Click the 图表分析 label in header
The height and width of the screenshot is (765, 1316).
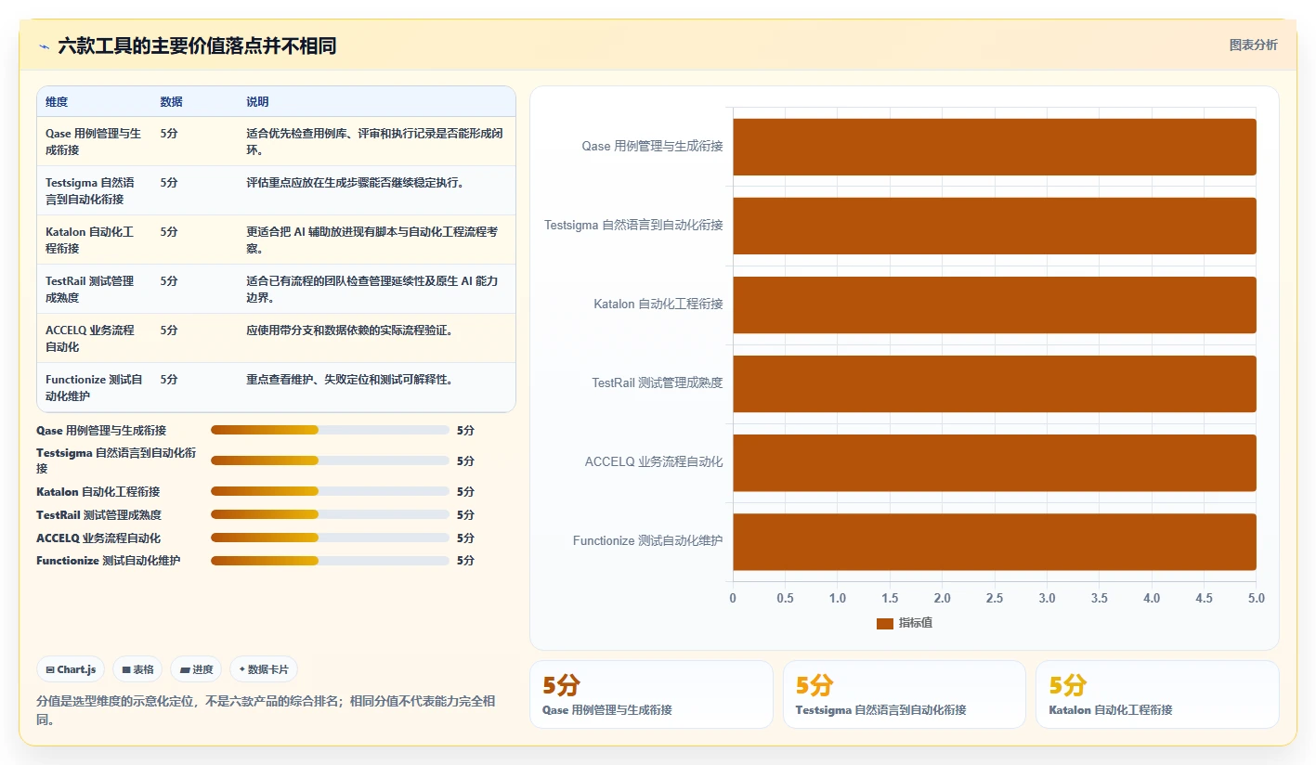(1253, 45)
